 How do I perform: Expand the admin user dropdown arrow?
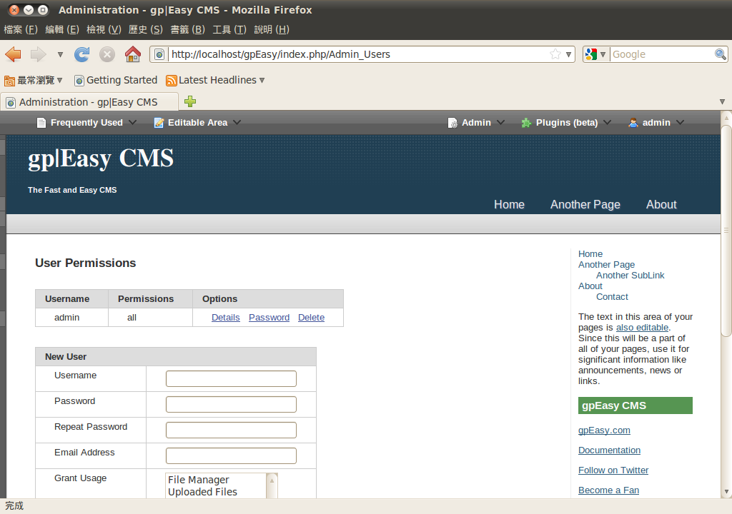pyautogui.click(x=681, y=122)
